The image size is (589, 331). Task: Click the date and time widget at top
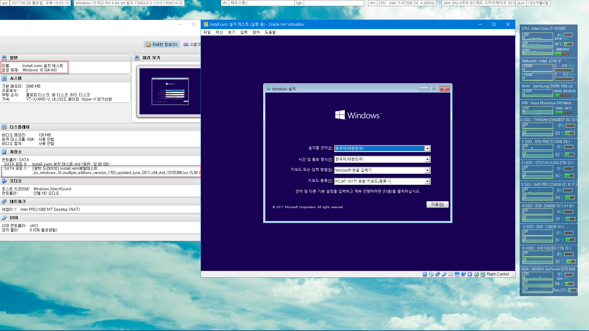(40, 3)
